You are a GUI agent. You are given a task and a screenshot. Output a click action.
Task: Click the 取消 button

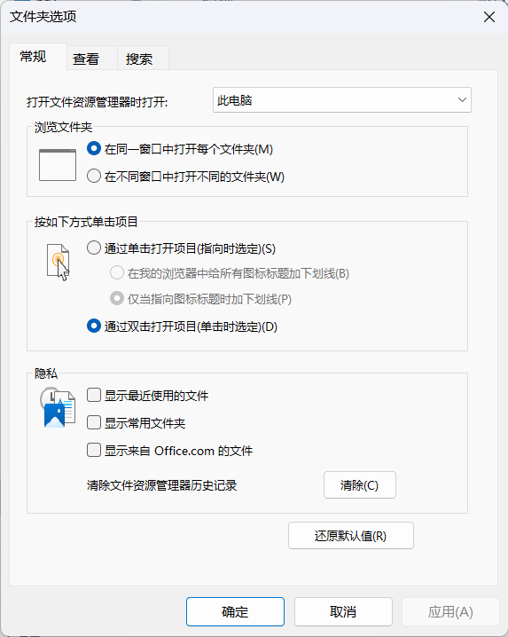(x=343, y=611)
